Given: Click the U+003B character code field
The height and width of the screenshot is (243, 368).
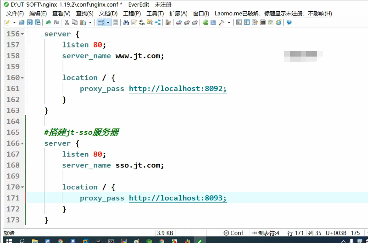Looking at the screenshot, I should point(336,233).
